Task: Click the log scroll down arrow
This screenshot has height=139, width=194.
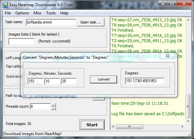Action: pos(188,121)
